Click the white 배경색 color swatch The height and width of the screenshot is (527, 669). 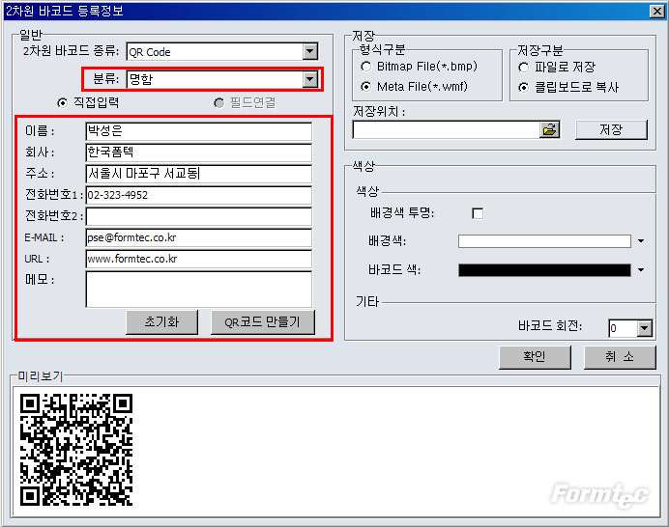tap(544, 241)
